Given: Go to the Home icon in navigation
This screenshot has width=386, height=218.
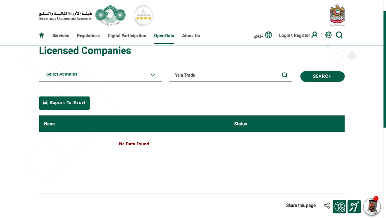Looking at the screenshot, I should 41,35.
